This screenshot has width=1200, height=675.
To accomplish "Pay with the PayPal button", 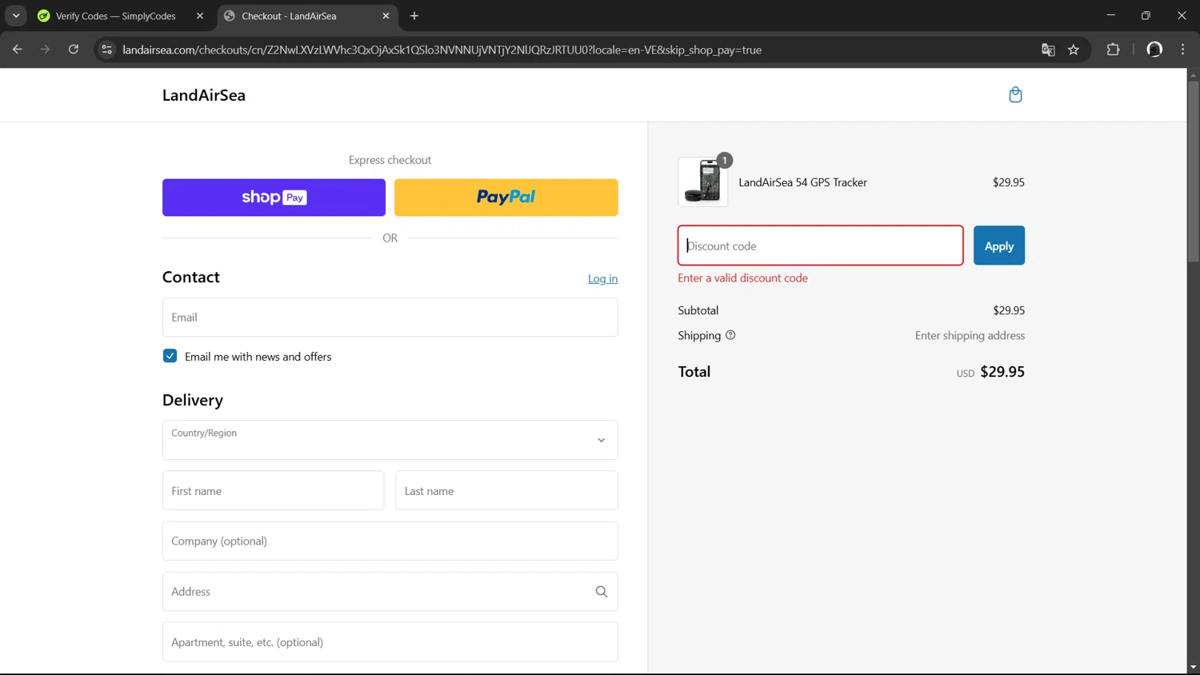I will click(506, 198).
